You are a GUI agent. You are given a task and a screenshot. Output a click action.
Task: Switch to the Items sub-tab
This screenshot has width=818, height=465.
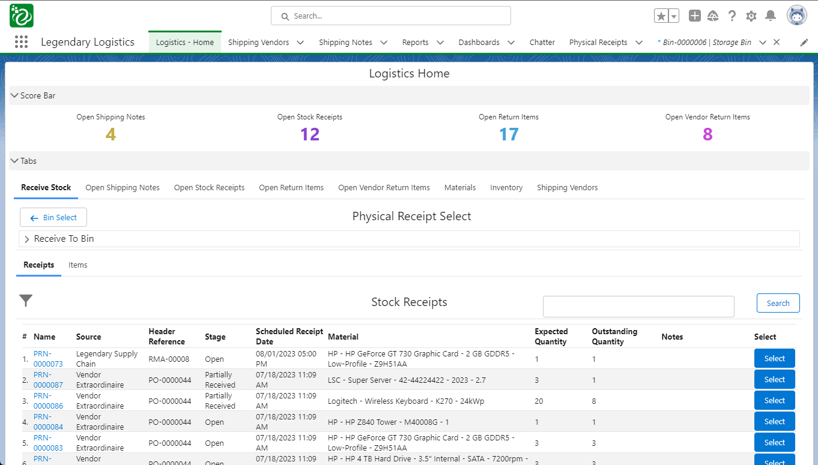(78, 265)
